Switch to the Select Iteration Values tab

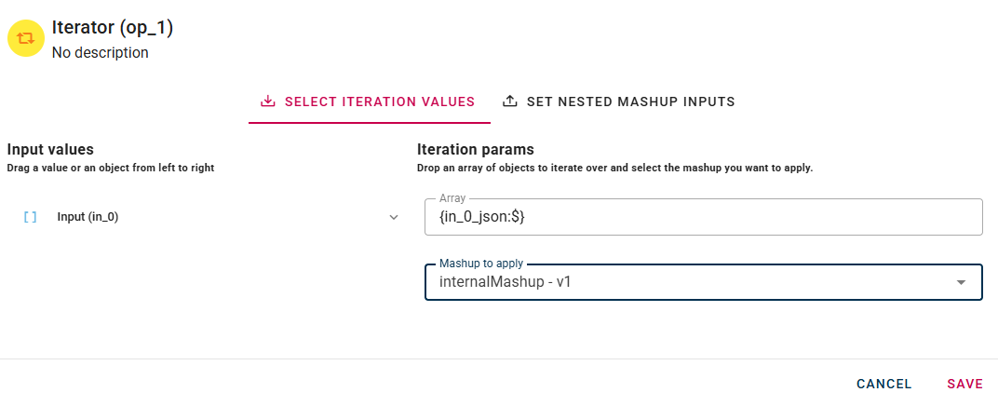tap(369, 101)
